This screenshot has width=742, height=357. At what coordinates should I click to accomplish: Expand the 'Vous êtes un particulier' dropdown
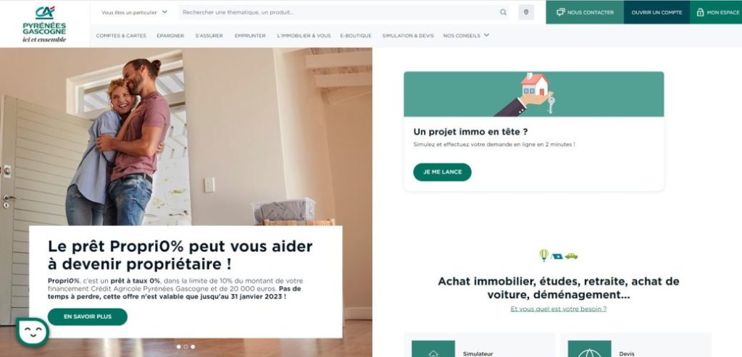tap(134, 12)
